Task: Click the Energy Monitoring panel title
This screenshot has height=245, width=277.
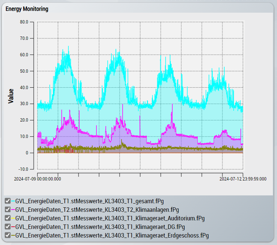Action: point(27,9)
